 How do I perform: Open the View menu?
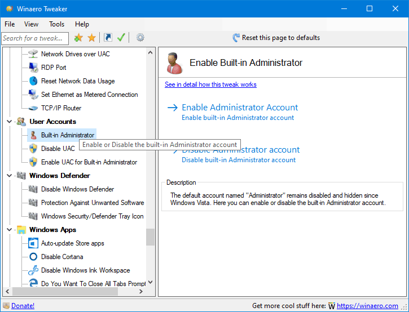coord(32,24)
